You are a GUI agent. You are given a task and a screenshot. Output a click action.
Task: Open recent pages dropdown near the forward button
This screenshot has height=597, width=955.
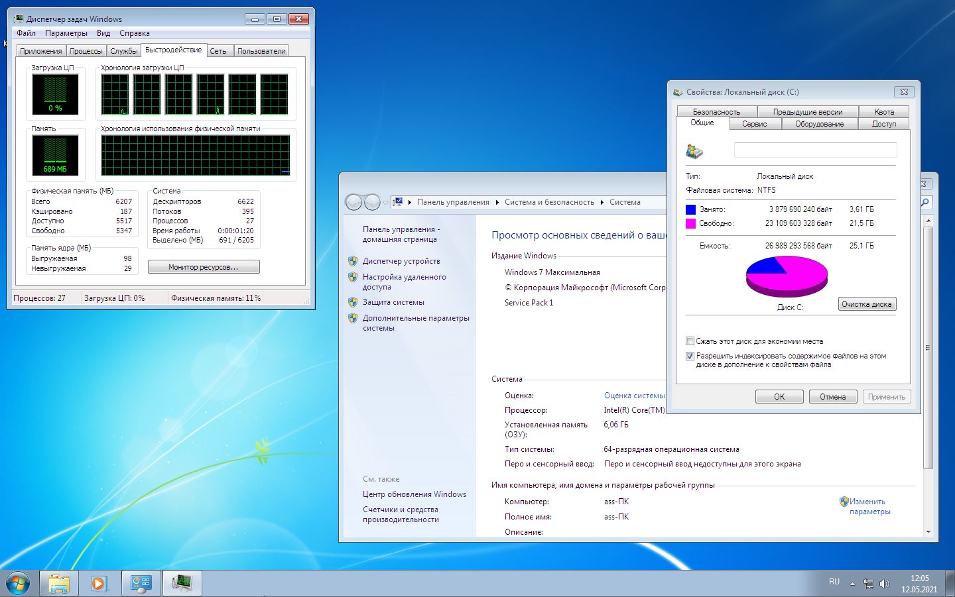tap(385, 203)
